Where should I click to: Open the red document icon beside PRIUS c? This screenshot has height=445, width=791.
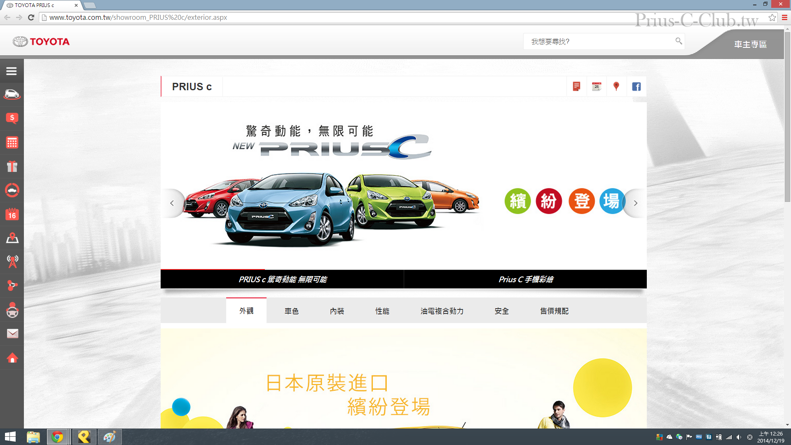pyautogui.click(x=577, y=87)
